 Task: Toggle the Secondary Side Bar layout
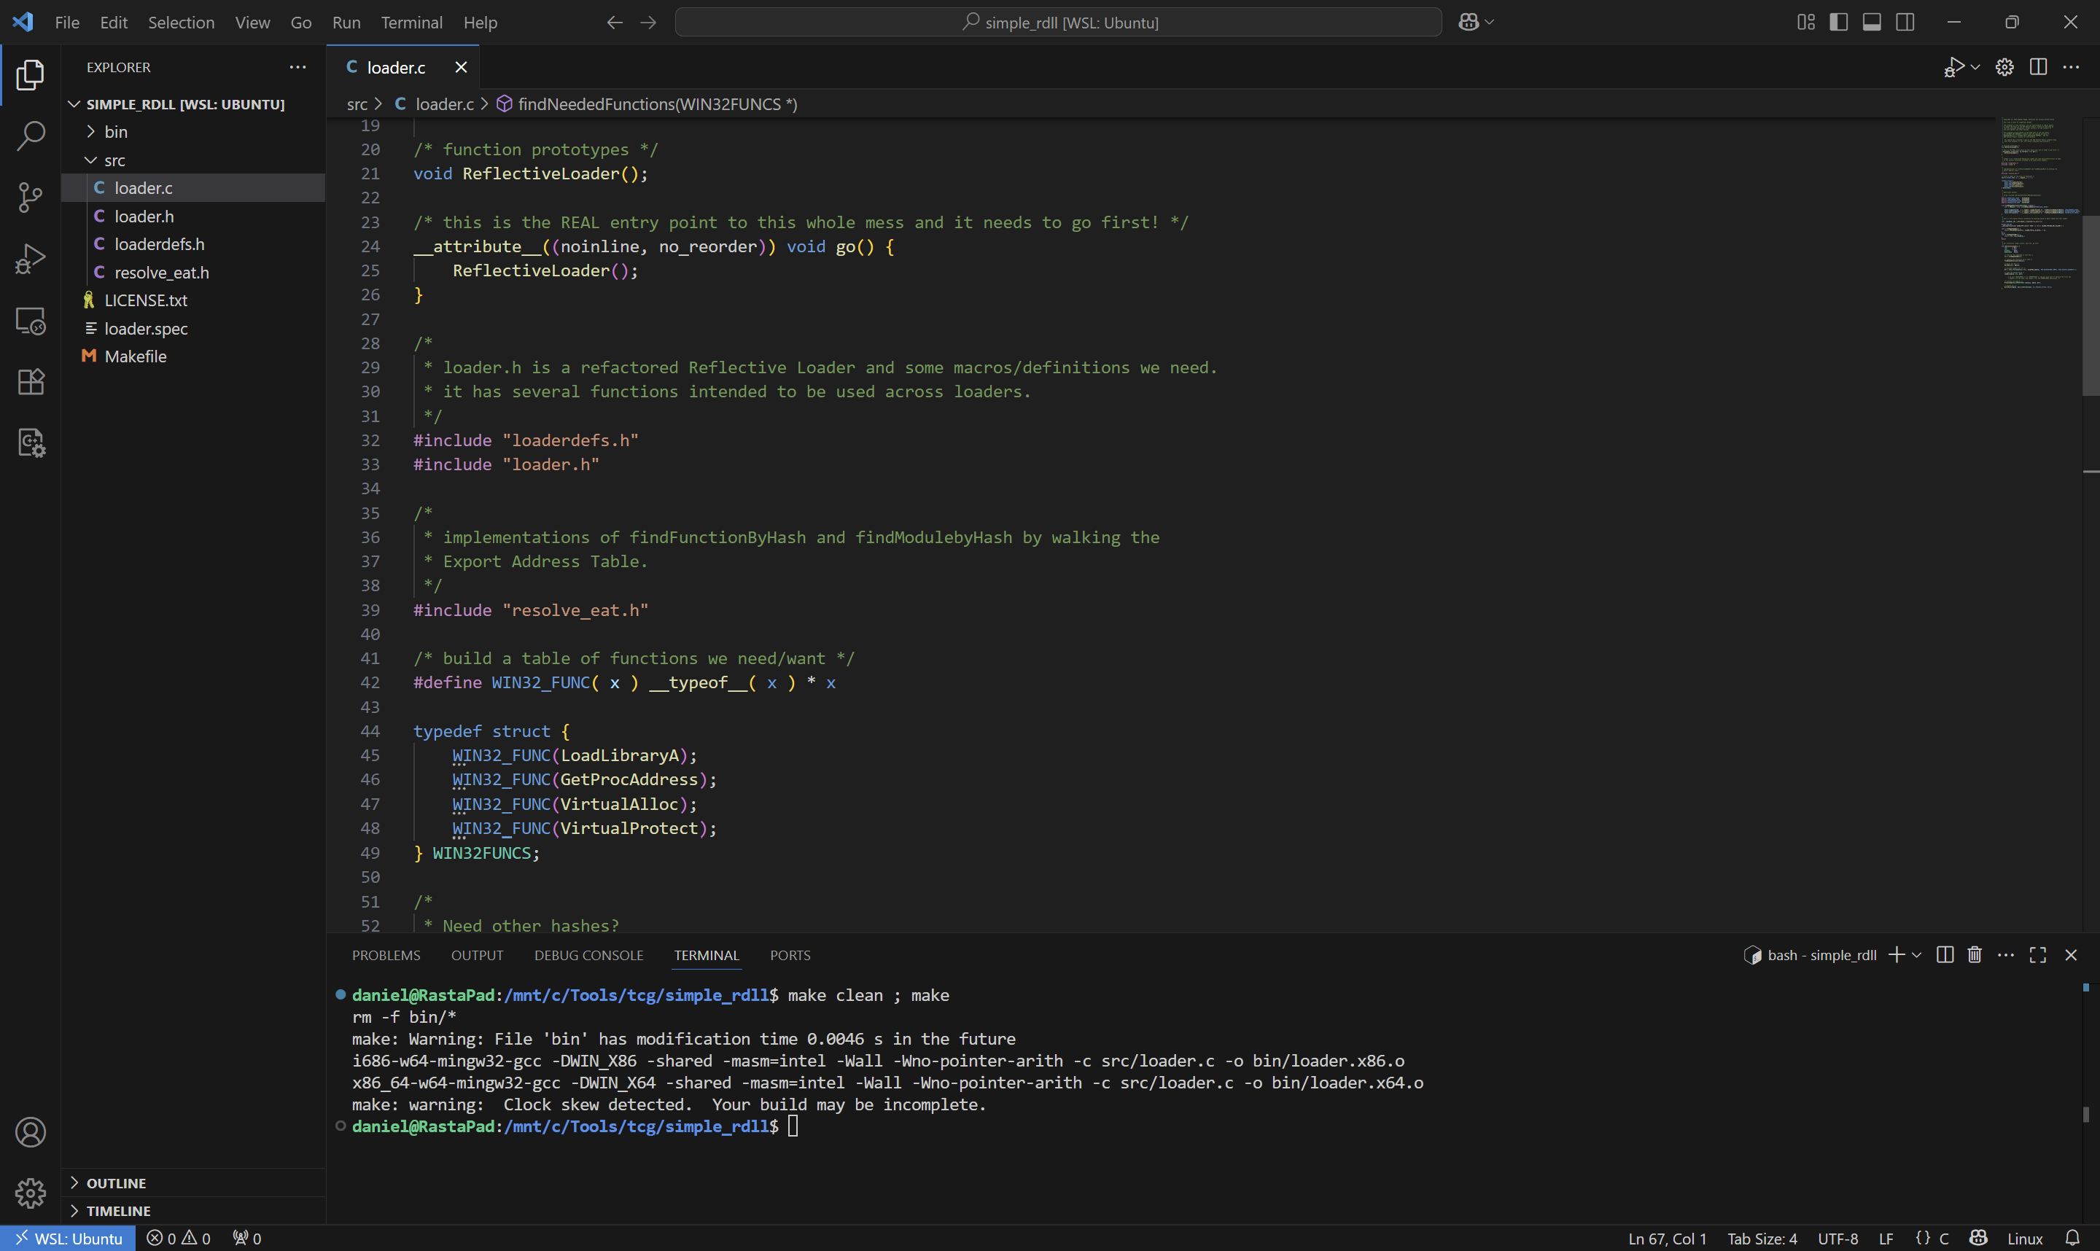[x=1905, y=22]
